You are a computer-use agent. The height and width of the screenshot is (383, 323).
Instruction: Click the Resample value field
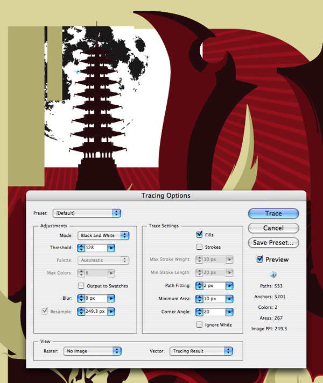96,312
